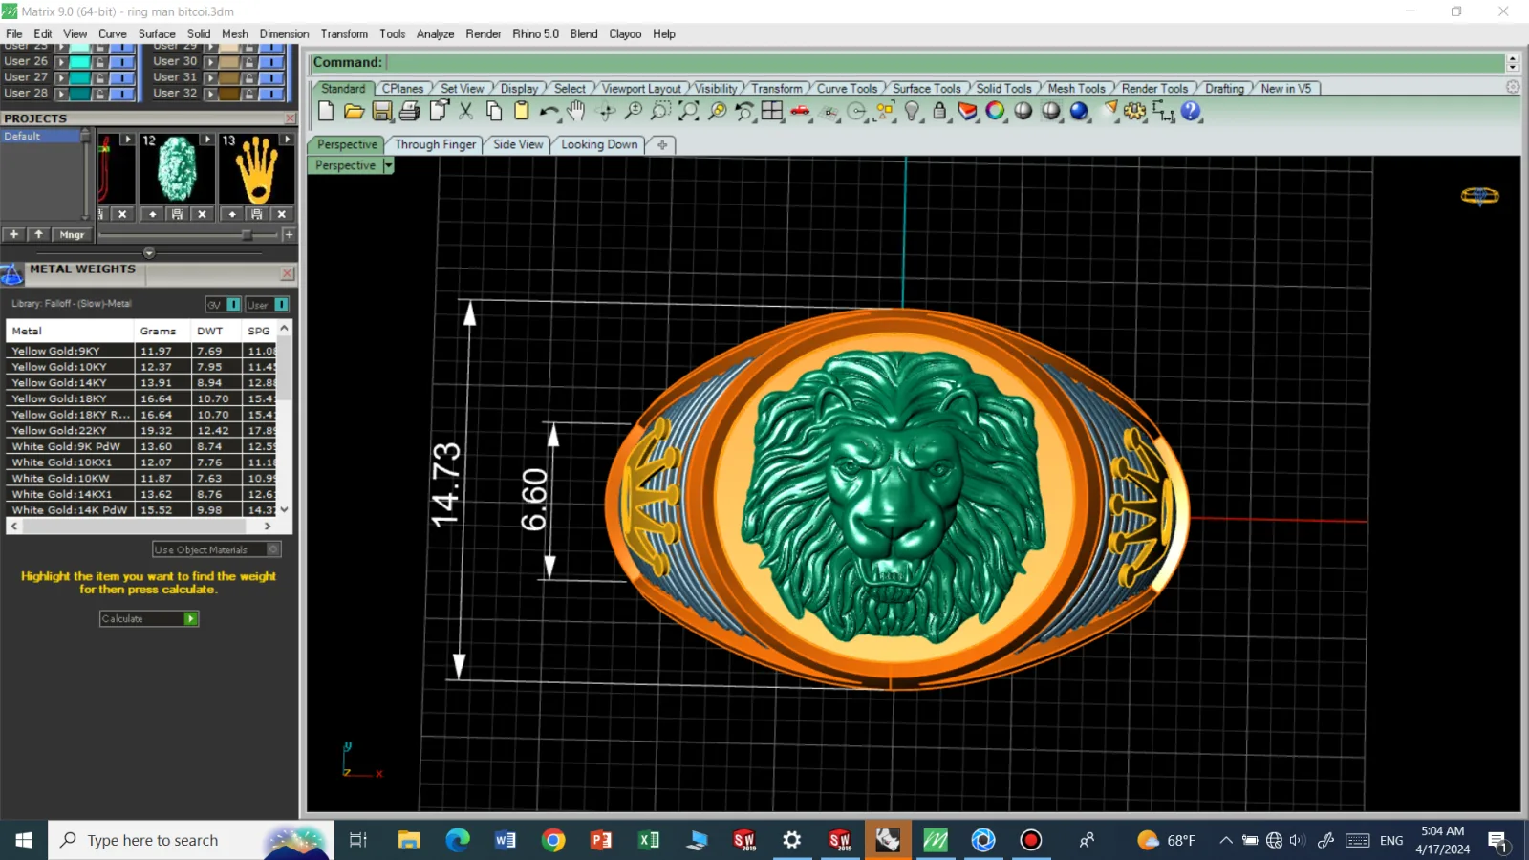Image resolution: width=1529 pixels, height=860 pixels.
Task: Click the light bulb icon
Action: (912, 111)
